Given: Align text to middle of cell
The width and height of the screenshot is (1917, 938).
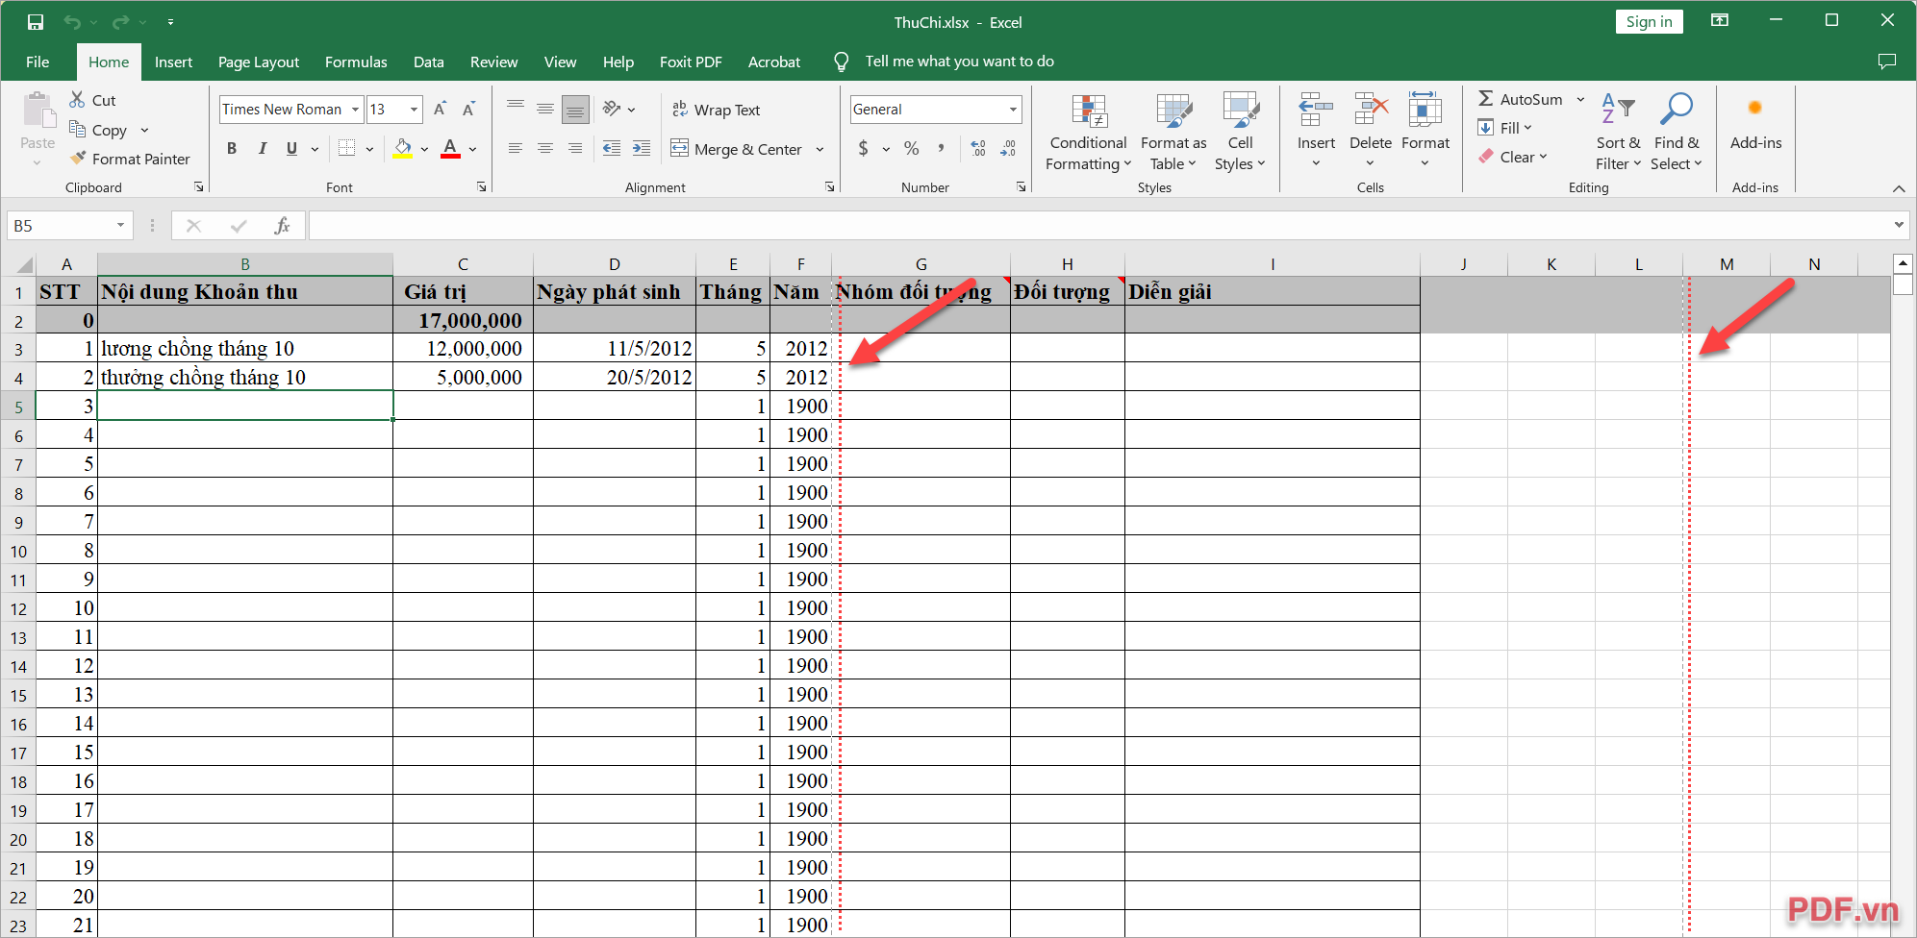Looking at the screenshot, I should (x=545, y=109).
